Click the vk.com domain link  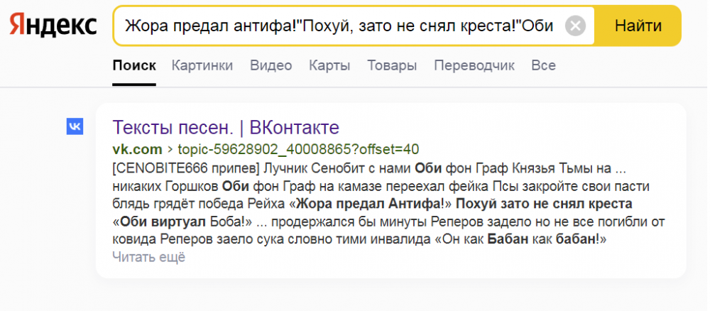[137, 149]
